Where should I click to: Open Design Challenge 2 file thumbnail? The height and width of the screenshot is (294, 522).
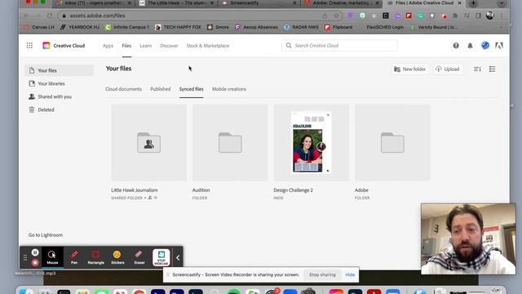(x=312, y=143)
